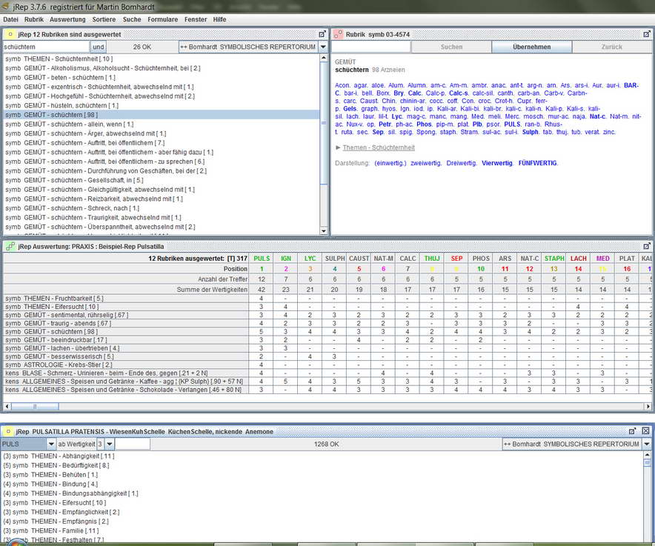
Task: Click the maximize icon of Rubrik symb panel
Action: (647, 34)
